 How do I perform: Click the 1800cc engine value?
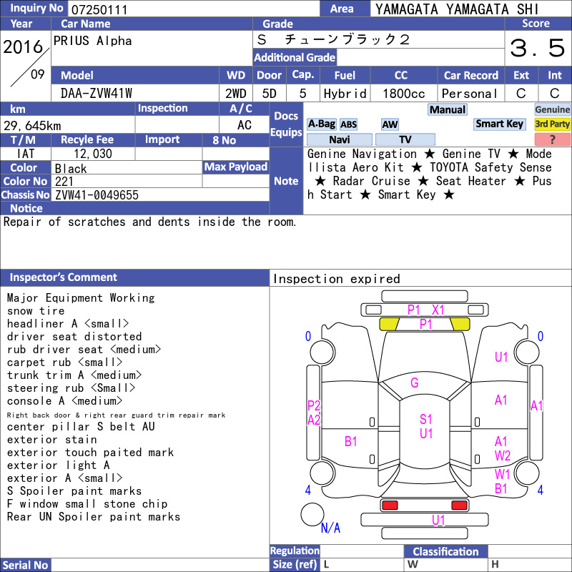coord(404,94)
